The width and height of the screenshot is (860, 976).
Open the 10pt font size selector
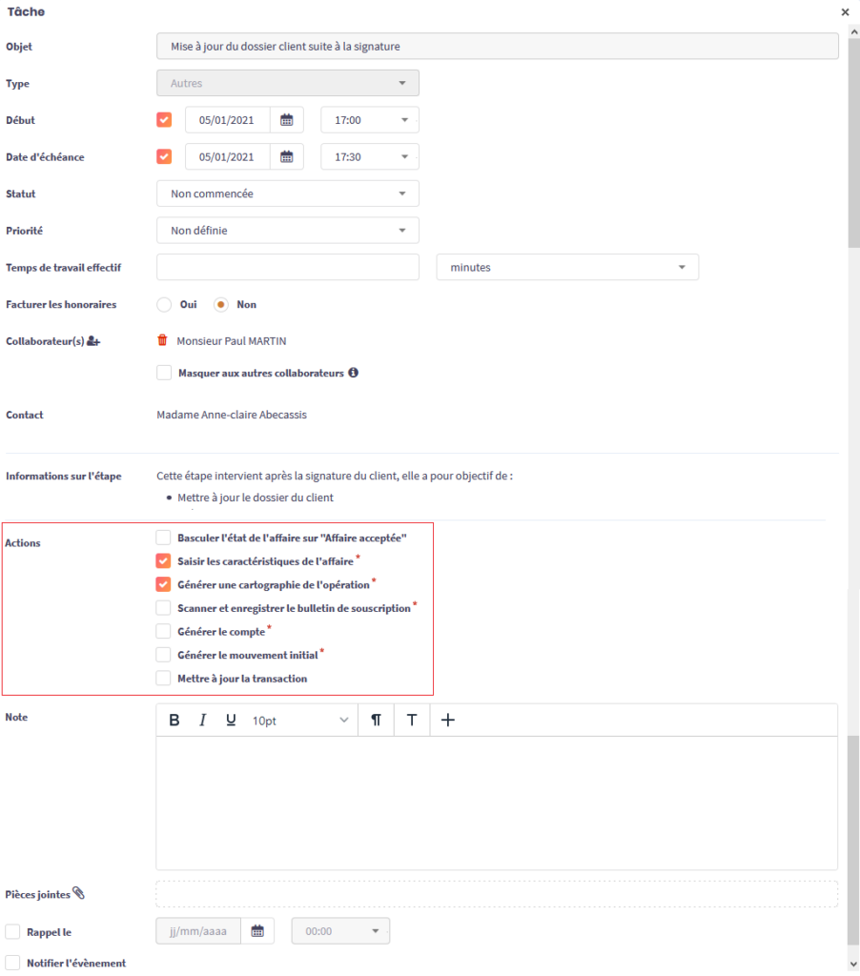pos(300,721)
